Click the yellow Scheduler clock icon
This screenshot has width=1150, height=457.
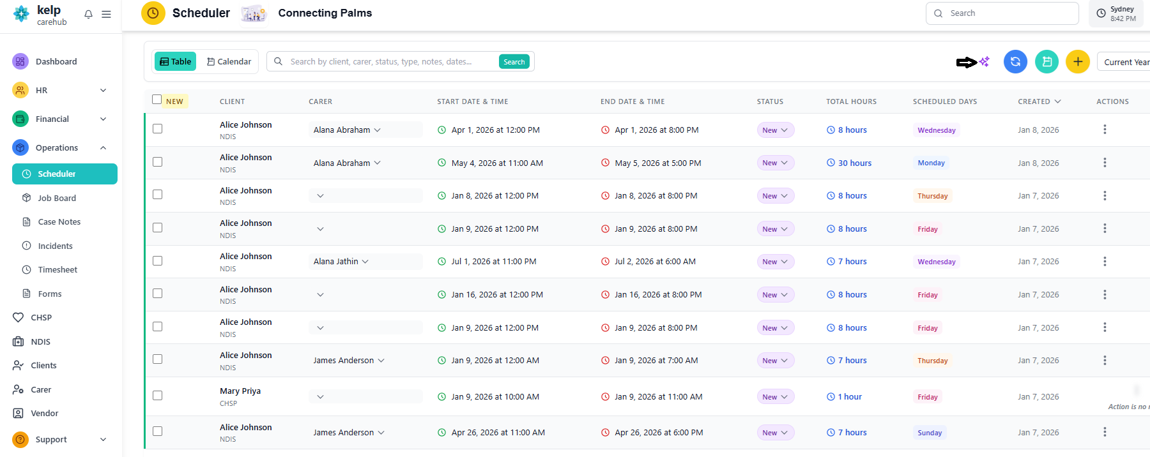pyautogui.click(x=153, y=13)
